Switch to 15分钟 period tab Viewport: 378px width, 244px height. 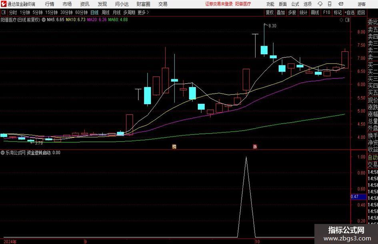(51, 12)
